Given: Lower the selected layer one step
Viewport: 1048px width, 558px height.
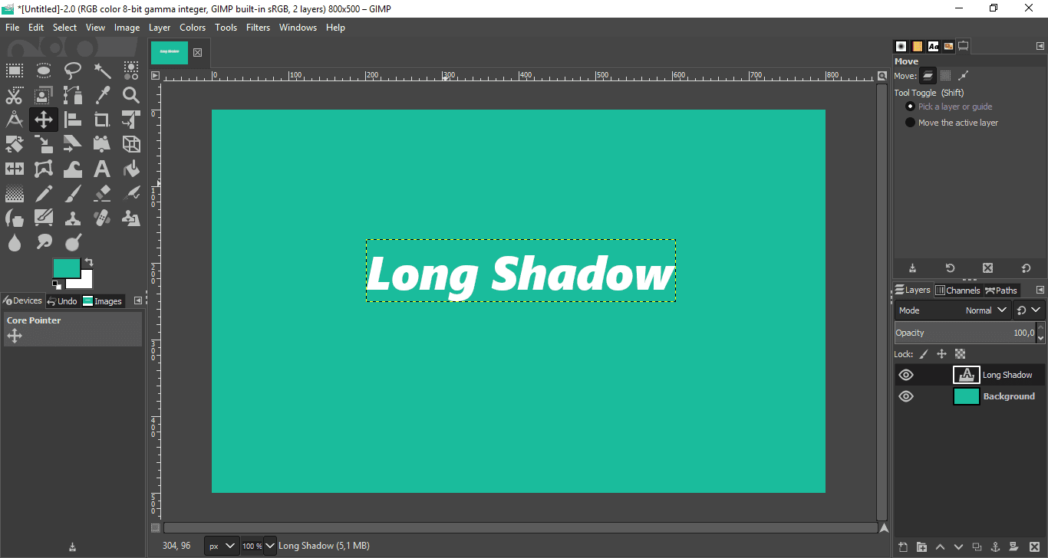Looking at the screenshot, I should [x=957, y=547].
